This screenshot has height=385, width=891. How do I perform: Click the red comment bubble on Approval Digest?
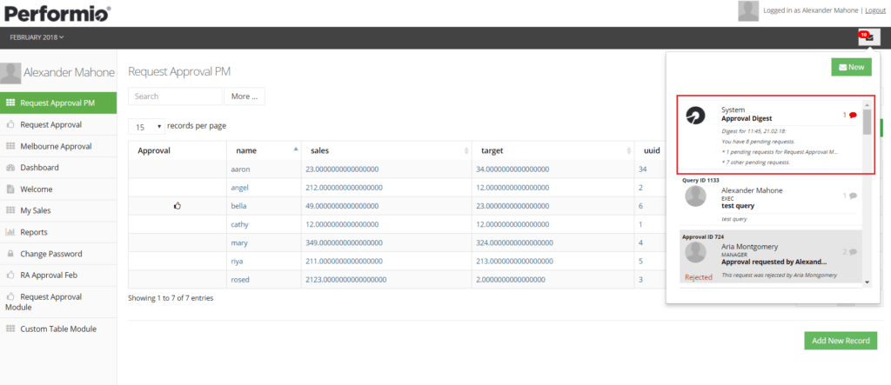[853, 116]
